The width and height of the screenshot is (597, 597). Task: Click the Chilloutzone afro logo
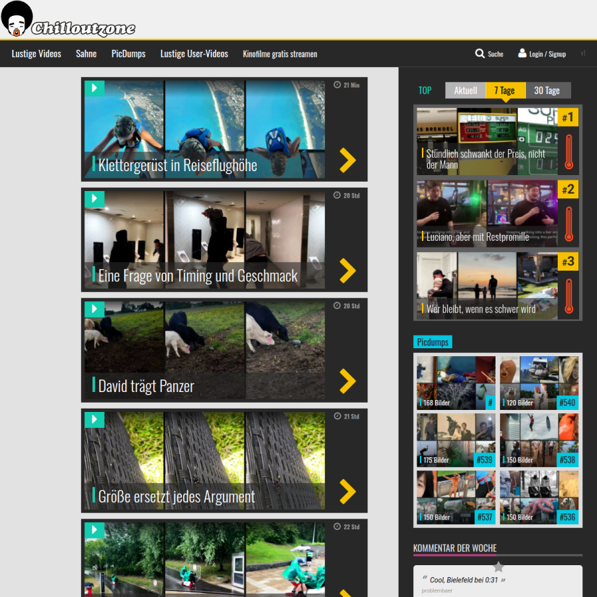tap(17, 19)
